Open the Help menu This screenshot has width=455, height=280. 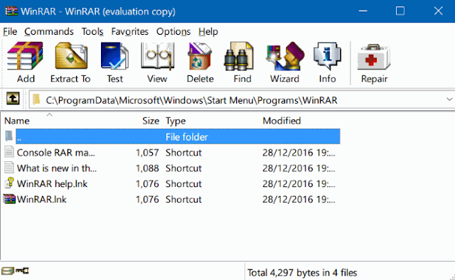click(208, 31)
